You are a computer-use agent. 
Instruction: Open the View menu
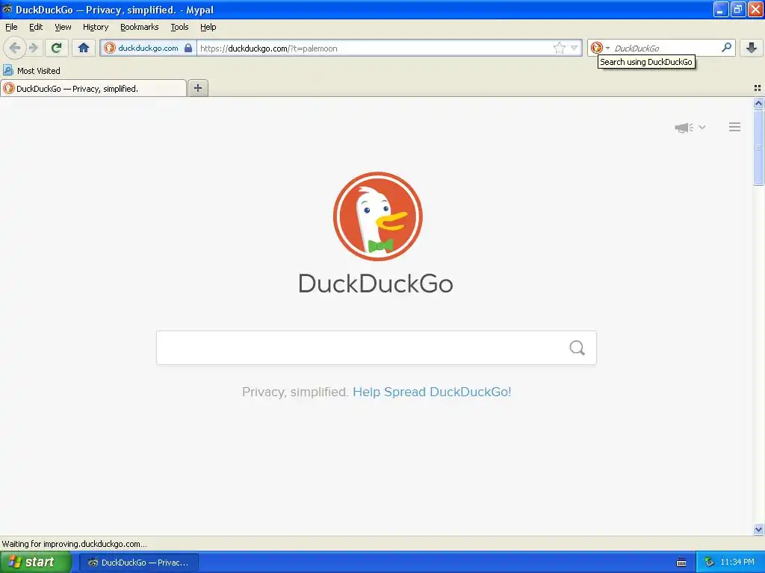[63, 28]
